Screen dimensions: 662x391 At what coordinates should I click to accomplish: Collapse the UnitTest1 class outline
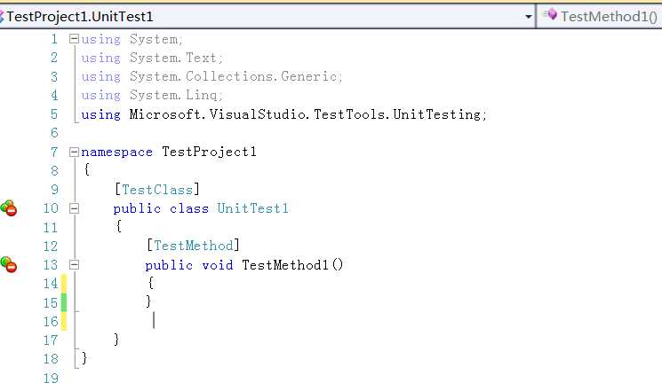74,208
